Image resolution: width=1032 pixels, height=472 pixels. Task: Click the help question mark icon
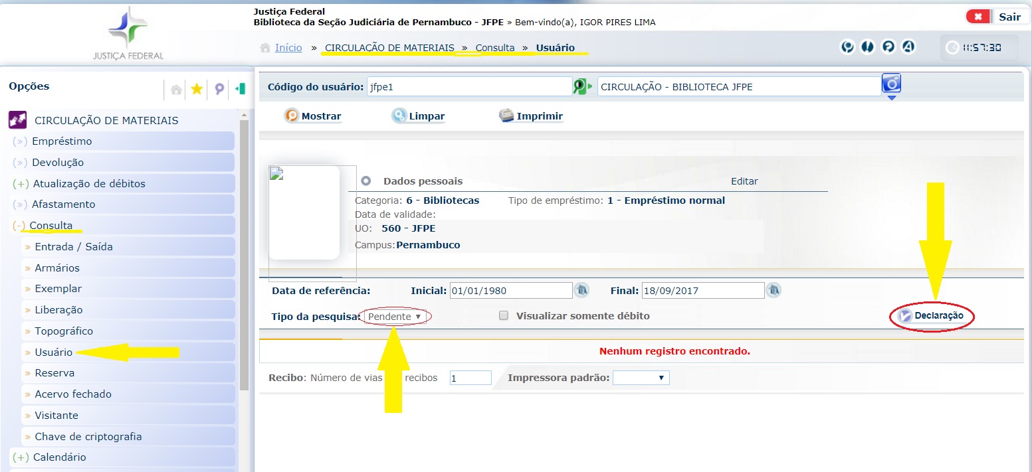888,46
